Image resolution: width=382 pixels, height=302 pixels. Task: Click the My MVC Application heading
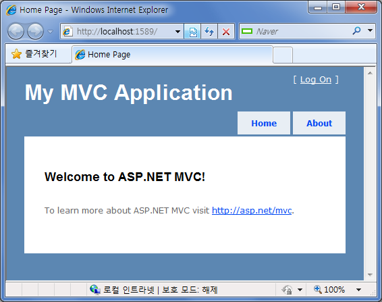click(x=129, y=93)
